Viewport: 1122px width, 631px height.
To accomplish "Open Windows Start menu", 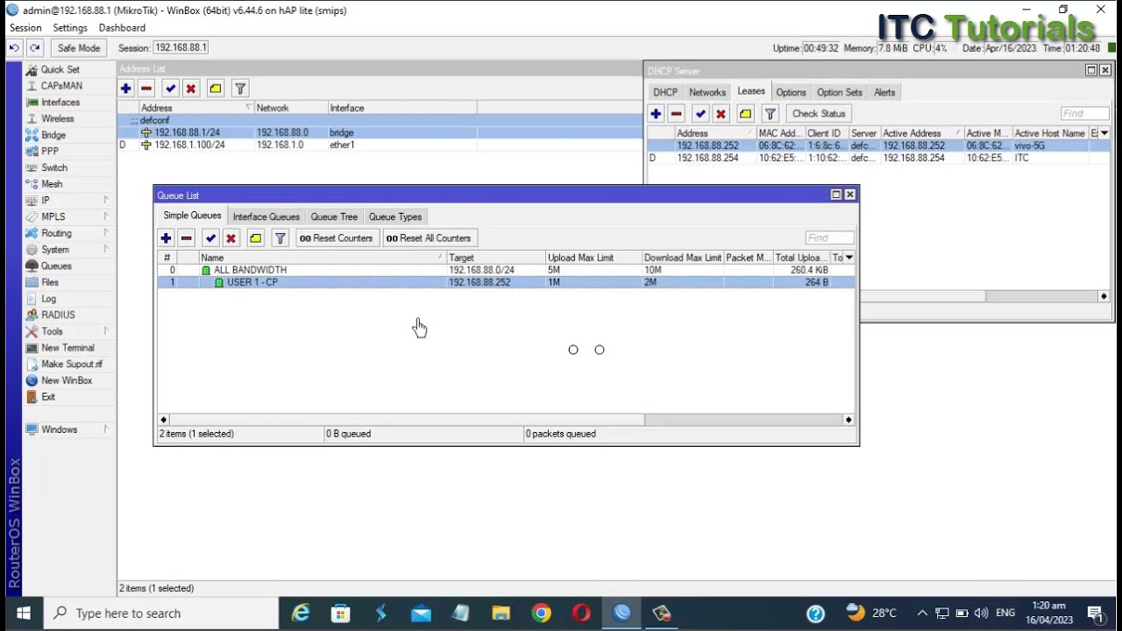I will click(23, 613).
